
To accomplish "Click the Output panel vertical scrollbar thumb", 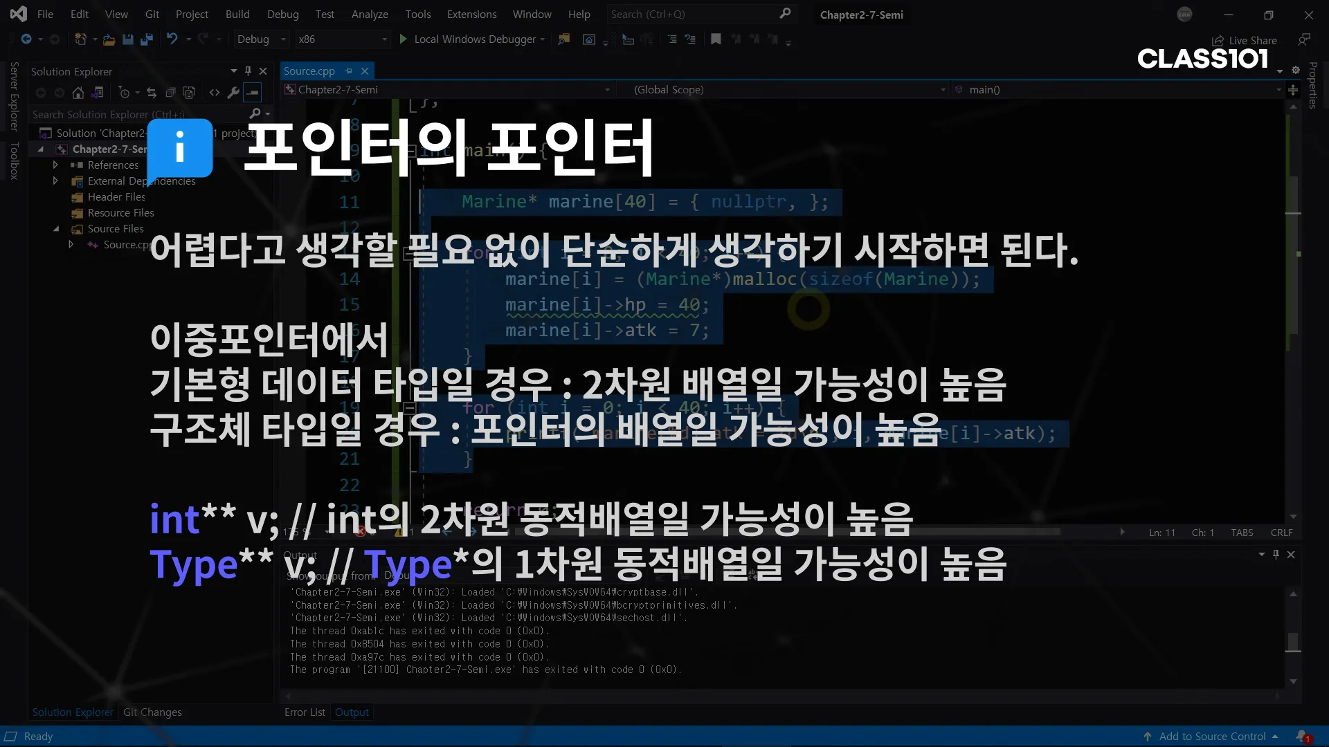I will tap(1292, 642).
